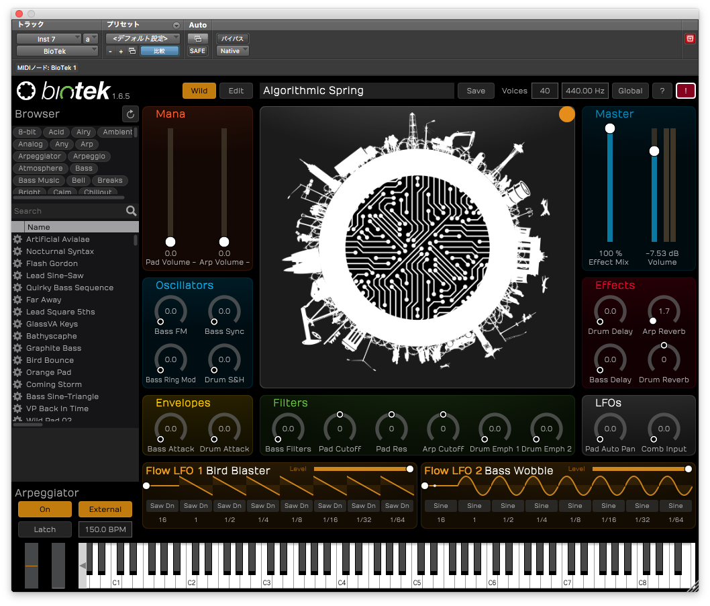Toggle External sync for the arpeggiator

click(x=105, y=509)
